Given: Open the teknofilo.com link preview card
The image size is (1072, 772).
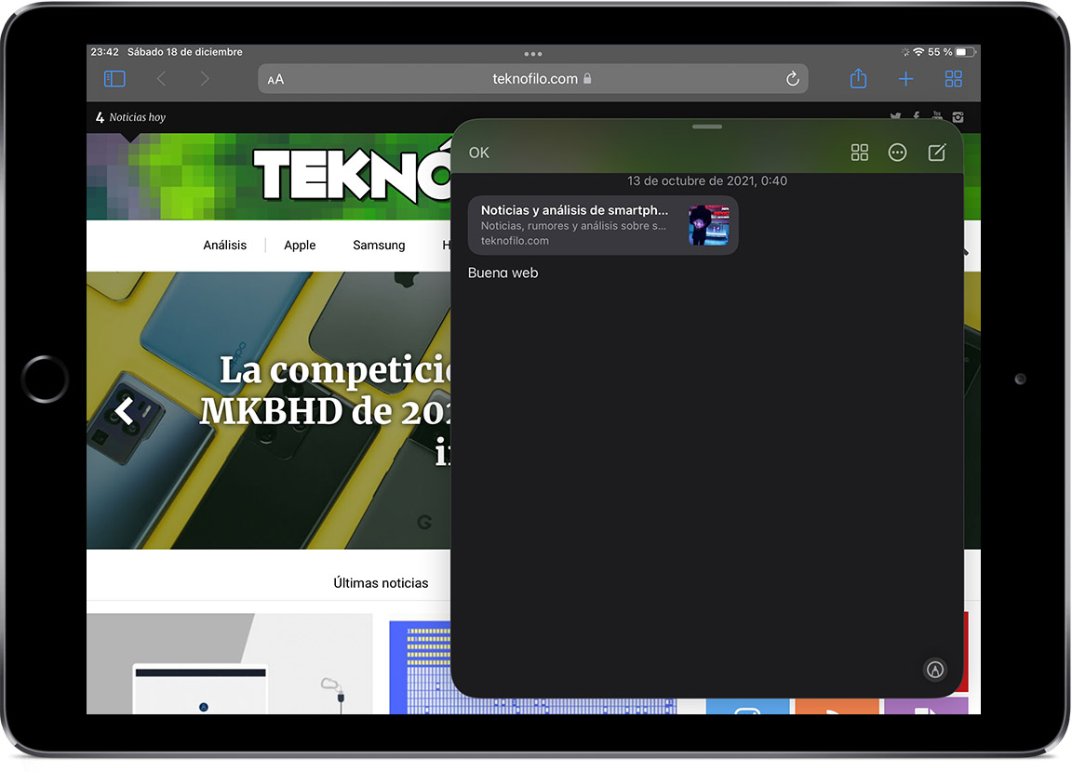Looking at the screenshot, I should tap(603, 225).
